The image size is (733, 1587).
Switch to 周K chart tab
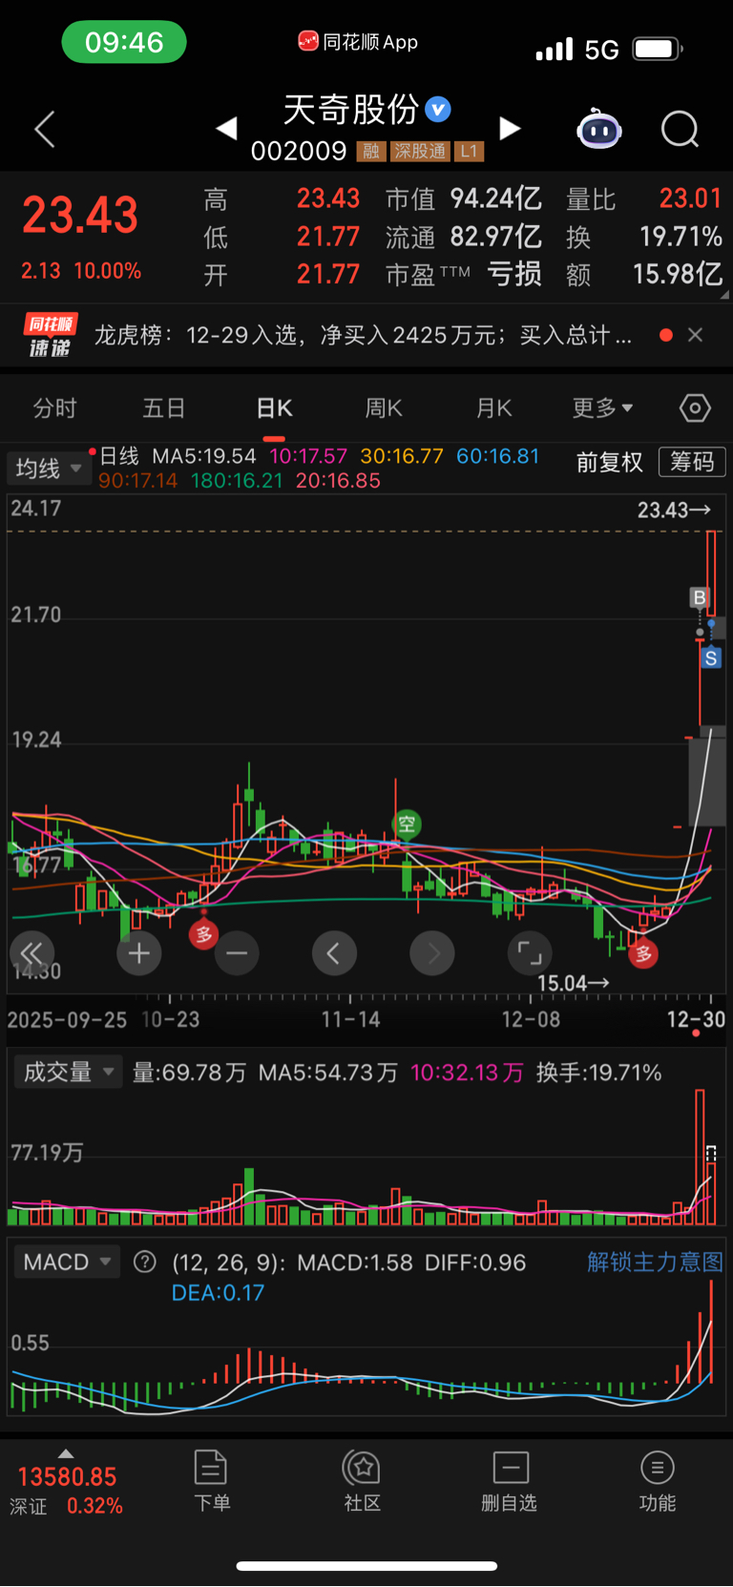click(384, 408)
